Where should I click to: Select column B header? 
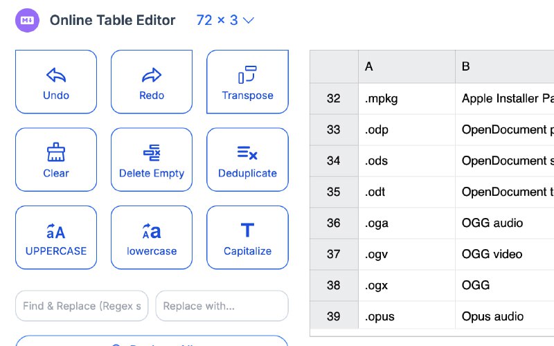point(504,66)
